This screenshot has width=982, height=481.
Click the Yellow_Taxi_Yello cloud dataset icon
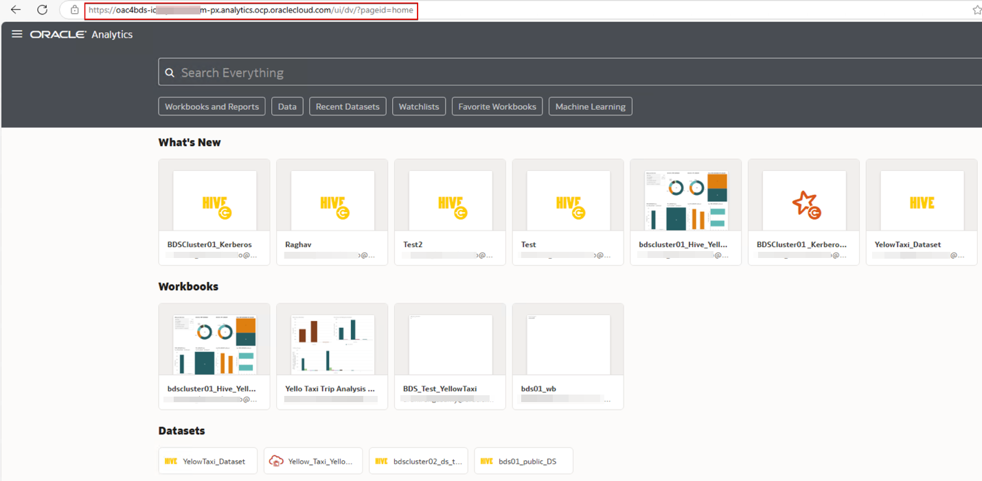pos(276,461)
